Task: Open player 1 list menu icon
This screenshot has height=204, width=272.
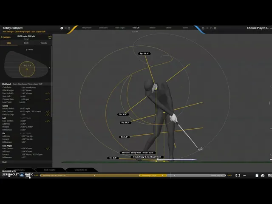Action: [x=65, y=28]
